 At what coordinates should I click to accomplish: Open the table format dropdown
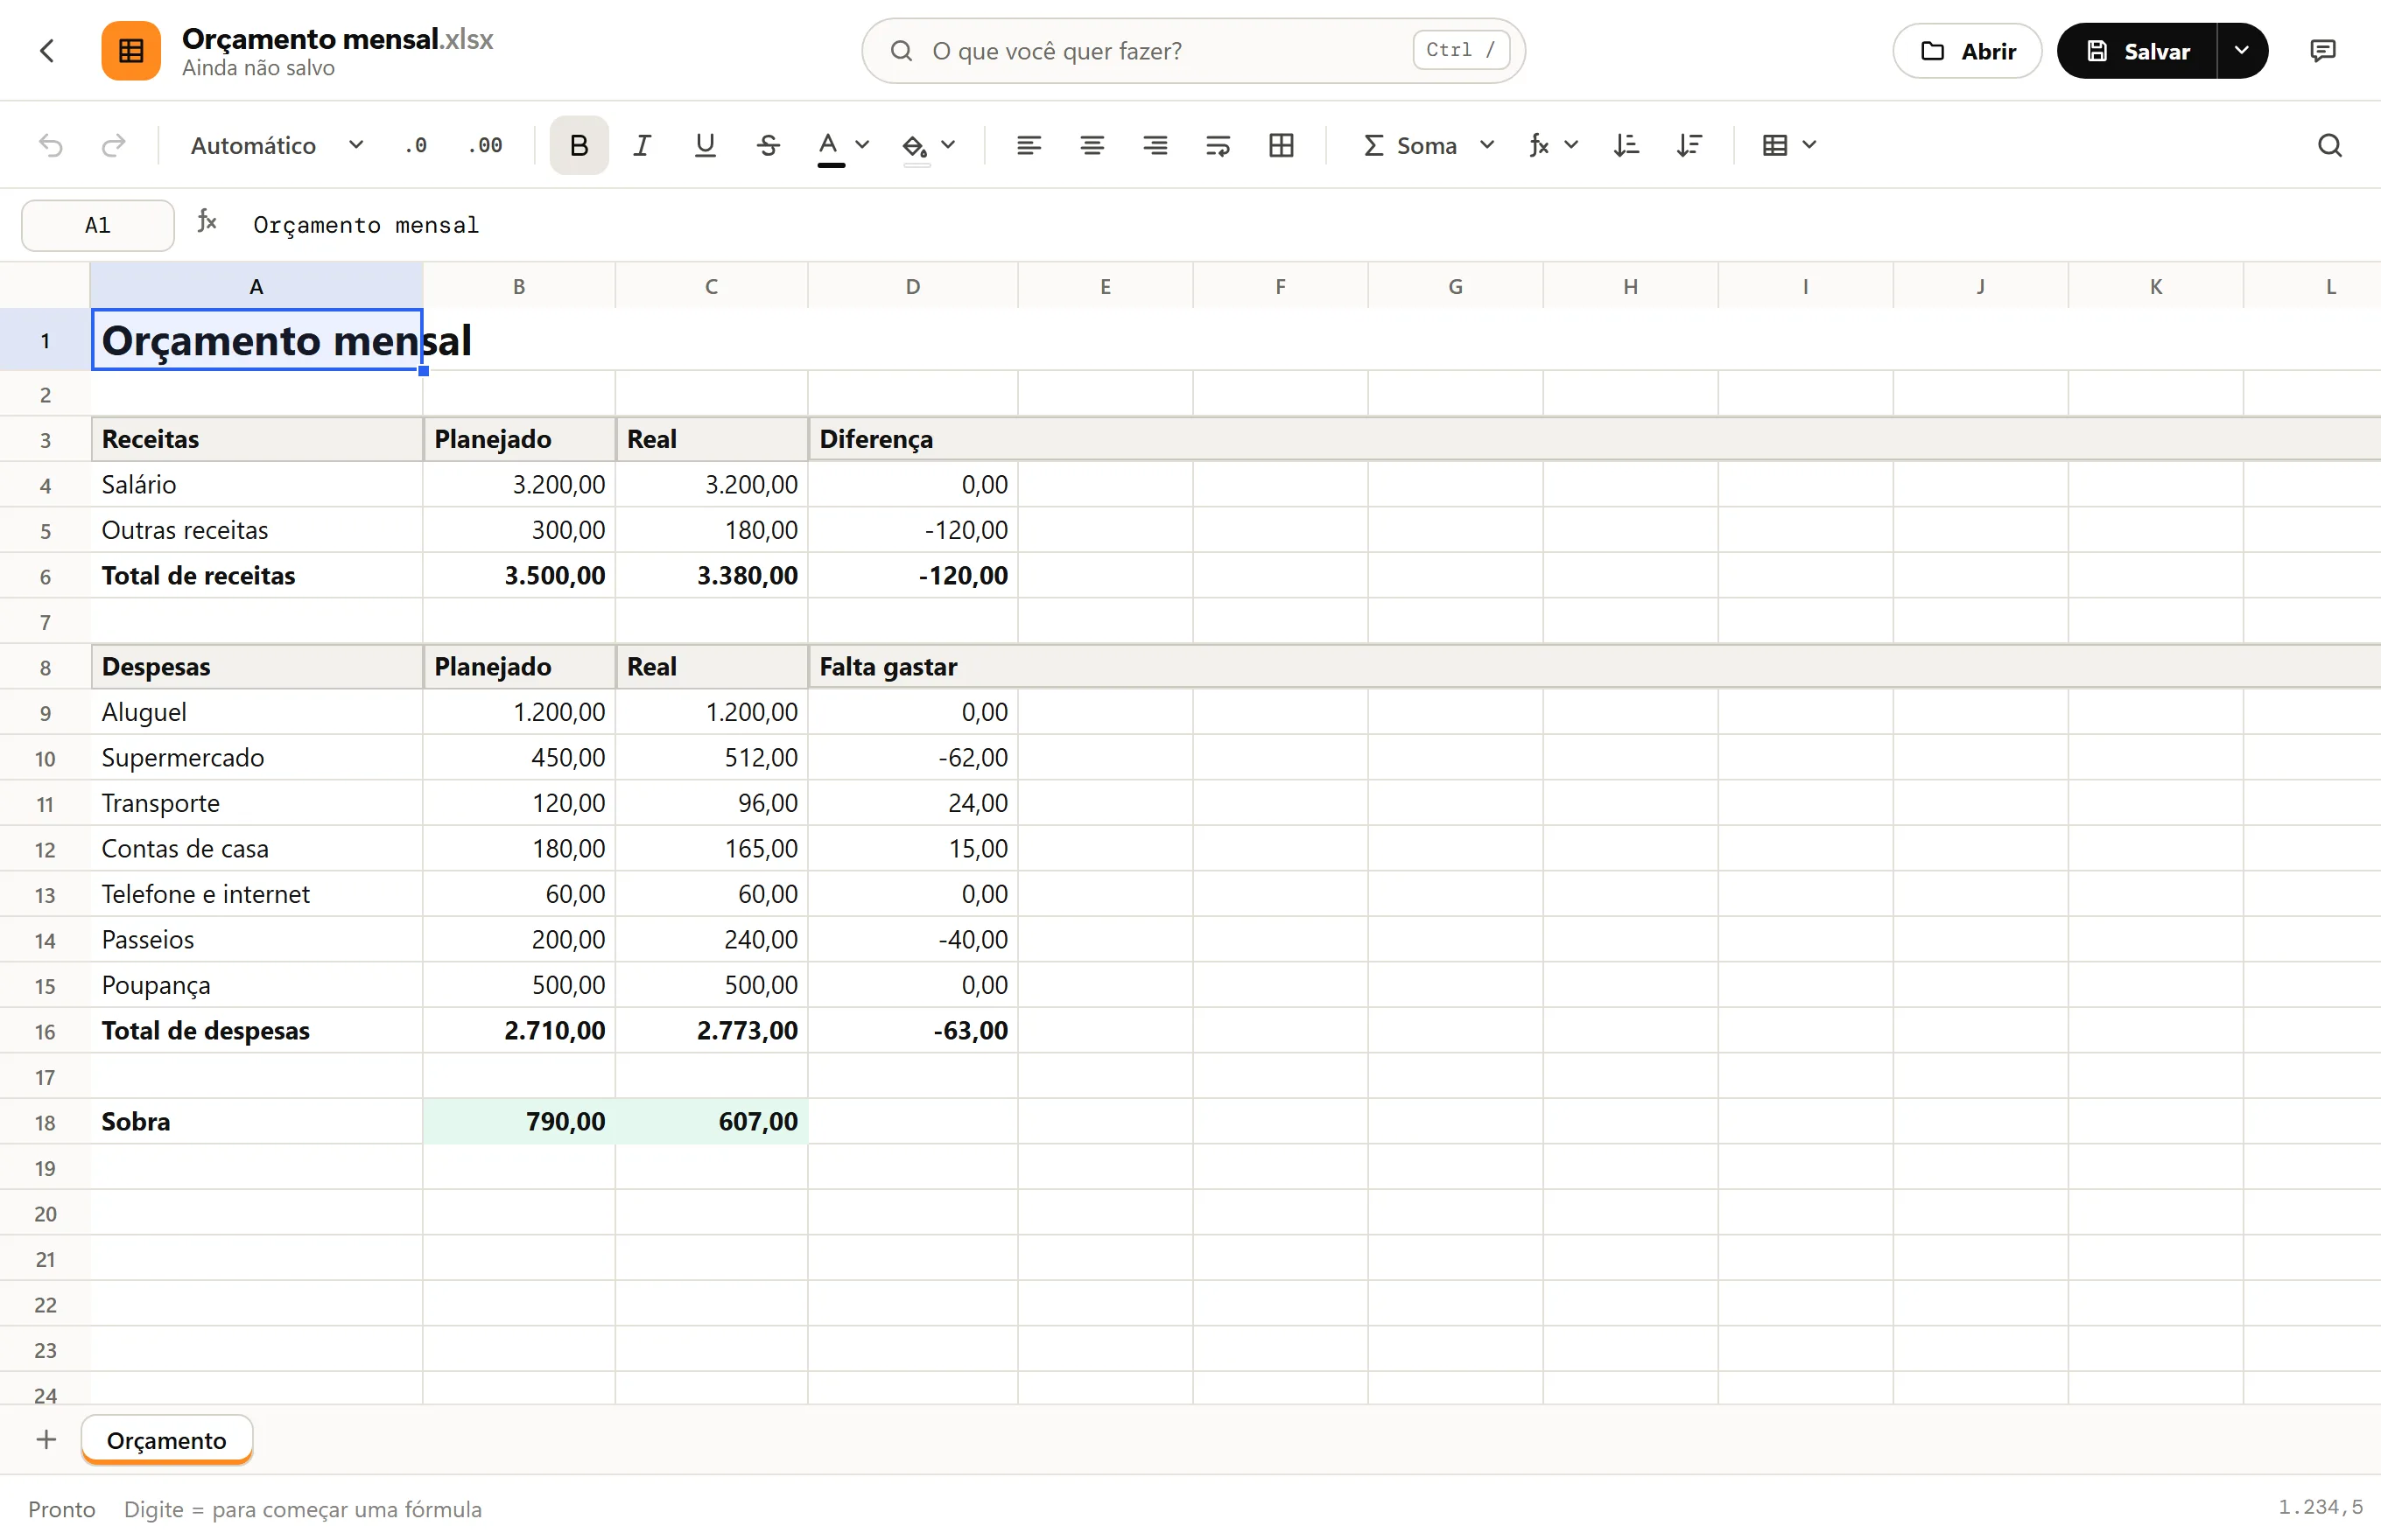(x=1788, y=146)
